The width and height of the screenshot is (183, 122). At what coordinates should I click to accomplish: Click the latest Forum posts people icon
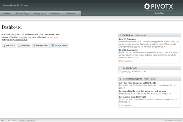click(x=120, y=79)
